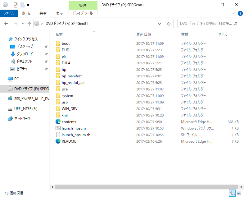Switch to the ホーム ribbon tab
The width and height of the screenshot is (244, 197).
(x=26, y=13)
